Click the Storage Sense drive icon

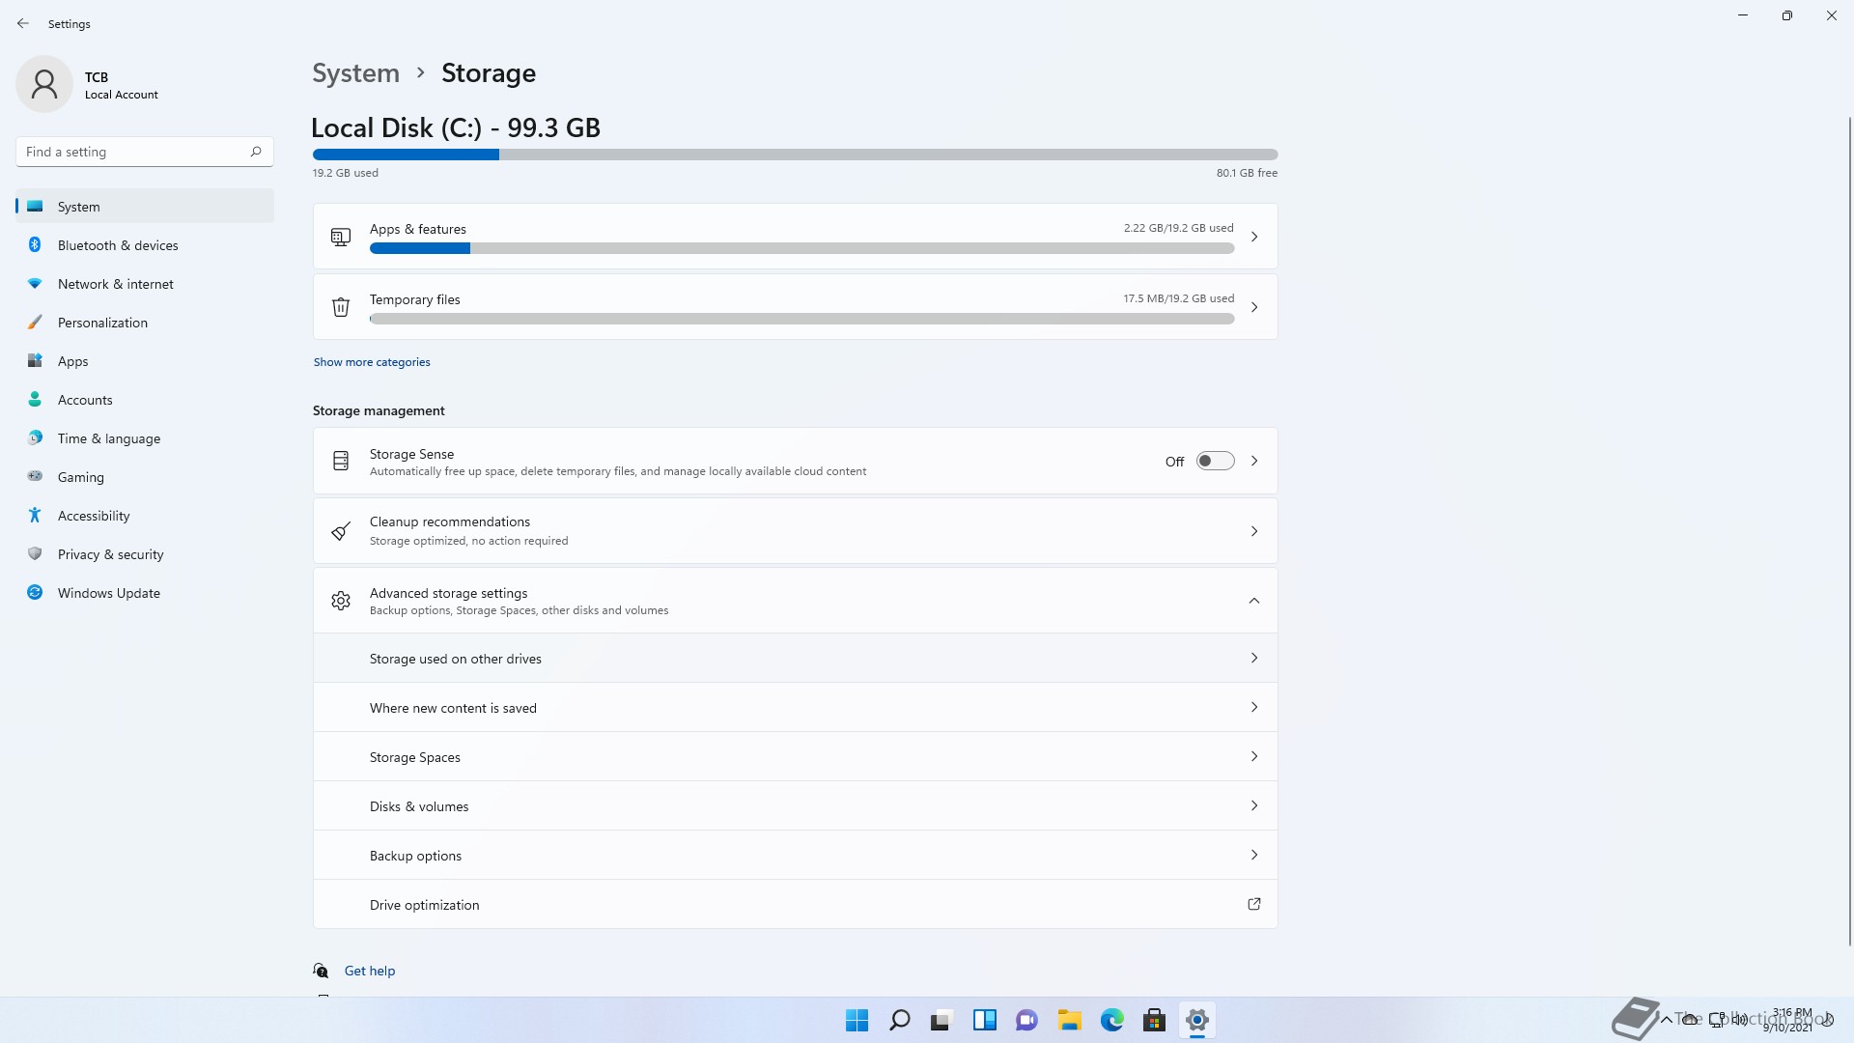click(x=341, y=461)
